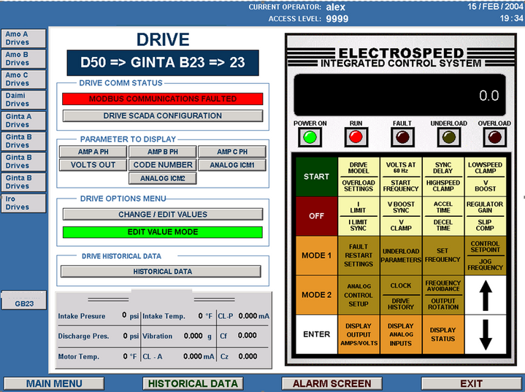The height and width of the screenshot is (392, 525).
Task: Click the red MODBUS COMMUNICATIONS FAULTED banner
Action: (x=163, y=99)
